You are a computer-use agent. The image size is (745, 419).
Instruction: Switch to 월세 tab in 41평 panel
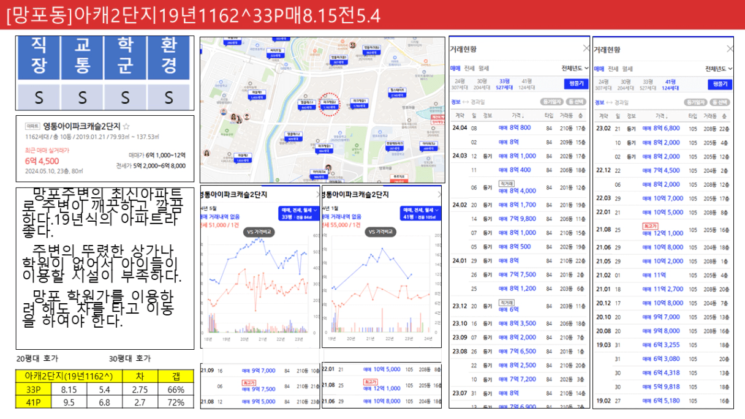click(628, 69)
